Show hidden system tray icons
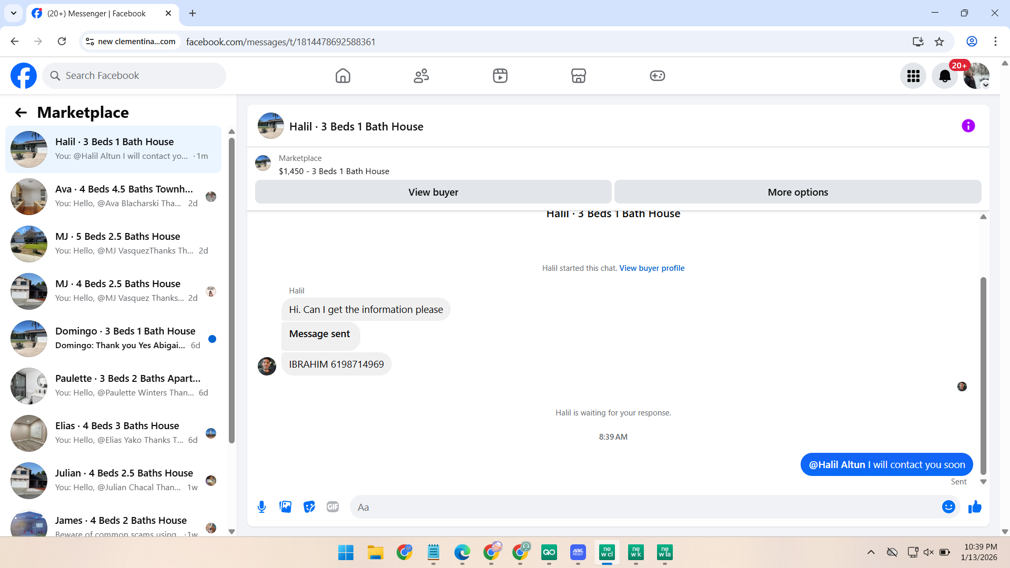Screen dimensions: 1010x568 point(871,552)
